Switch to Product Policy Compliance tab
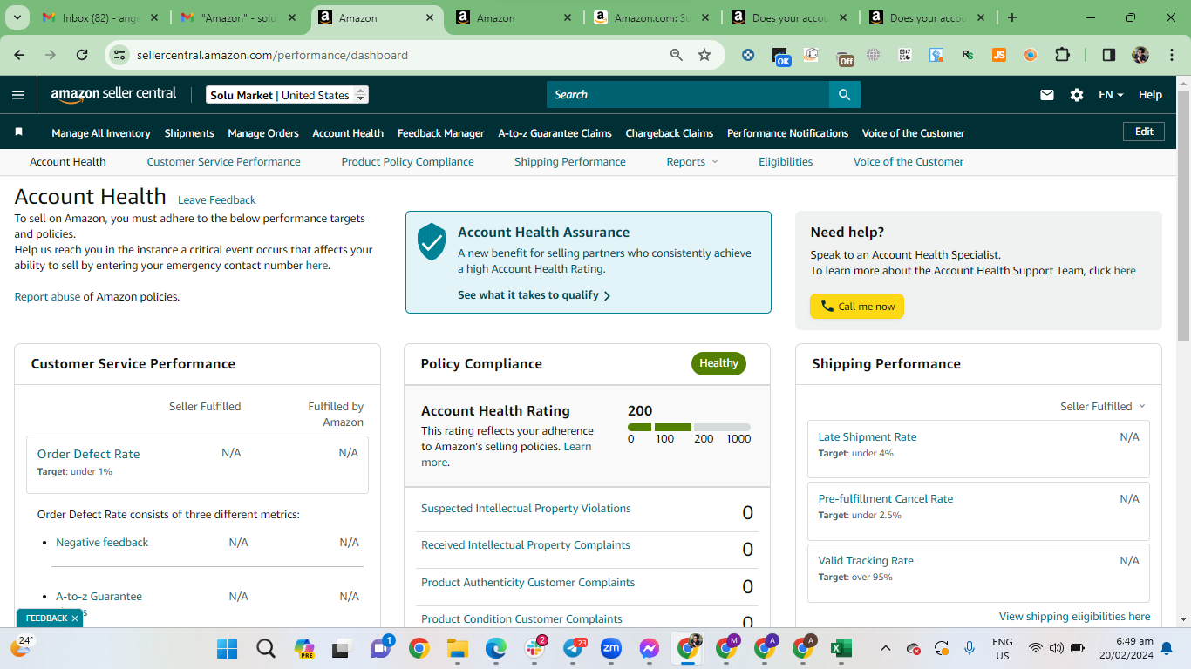Viewport: 1191px width, 669px height. pyautogui.click(x=408, y=162)
